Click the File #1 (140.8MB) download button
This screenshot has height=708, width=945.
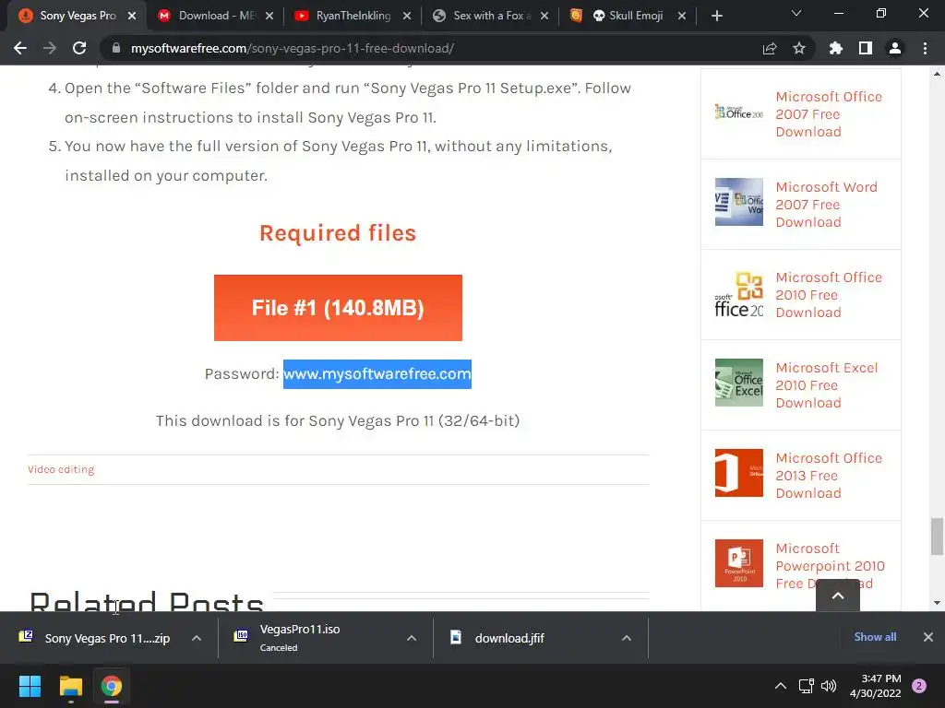click(x=338, y=308)
